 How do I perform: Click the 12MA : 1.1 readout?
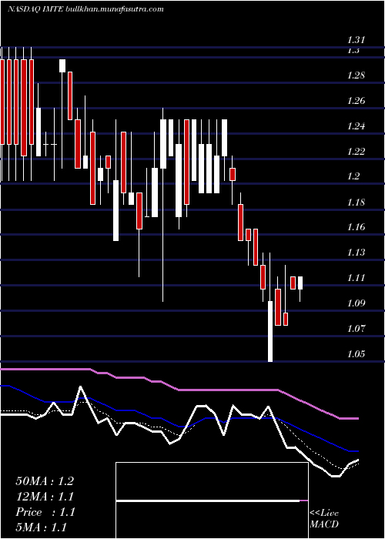click(x=45, y=497)
